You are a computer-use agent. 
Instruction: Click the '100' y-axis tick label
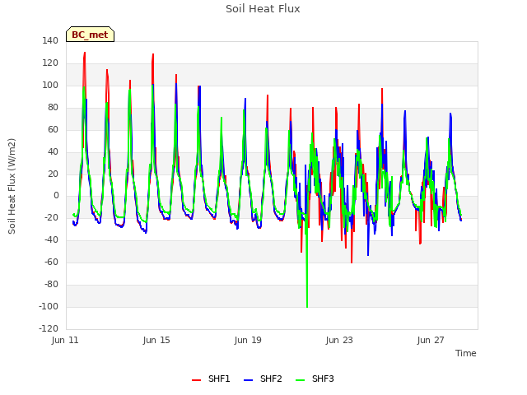tap(50, 85)
